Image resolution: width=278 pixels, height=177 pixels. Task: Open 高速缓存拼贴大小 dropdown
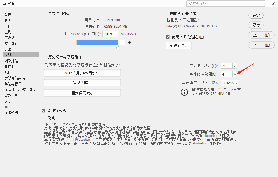click(237, 83)
